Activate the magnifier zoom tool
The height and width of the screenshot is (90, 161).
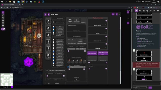(x=3, y=18)
